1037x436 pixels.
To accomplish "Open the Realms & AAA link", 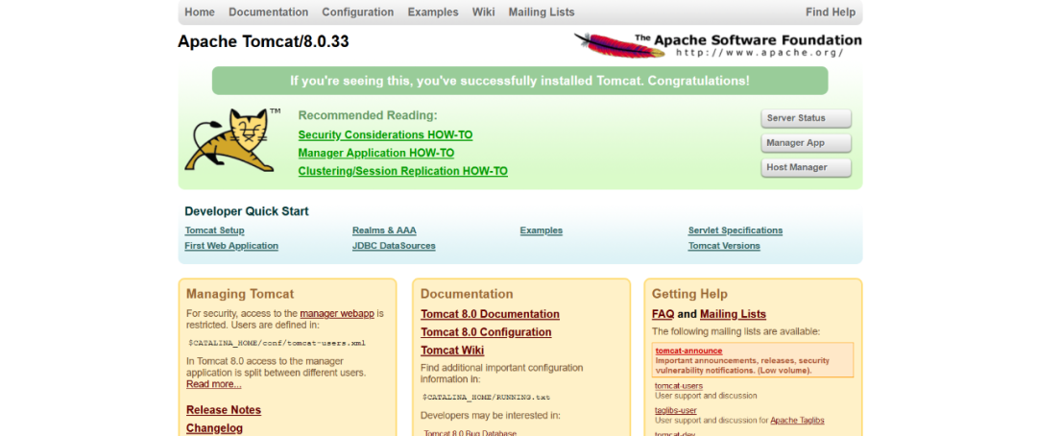I will tap(384, 230).
